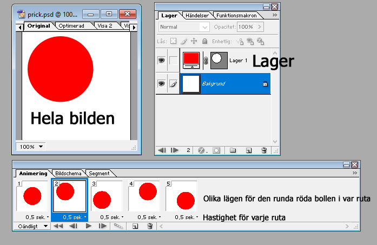Screen dimensions: 377x245
Task: Play the animation
Action: point(89,226)
